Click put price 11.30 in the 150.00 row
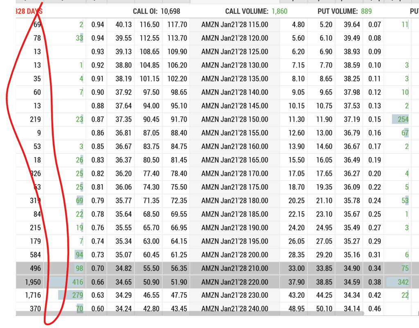The height and width of the screenshot is (328, 419). (x=296, y=120)
